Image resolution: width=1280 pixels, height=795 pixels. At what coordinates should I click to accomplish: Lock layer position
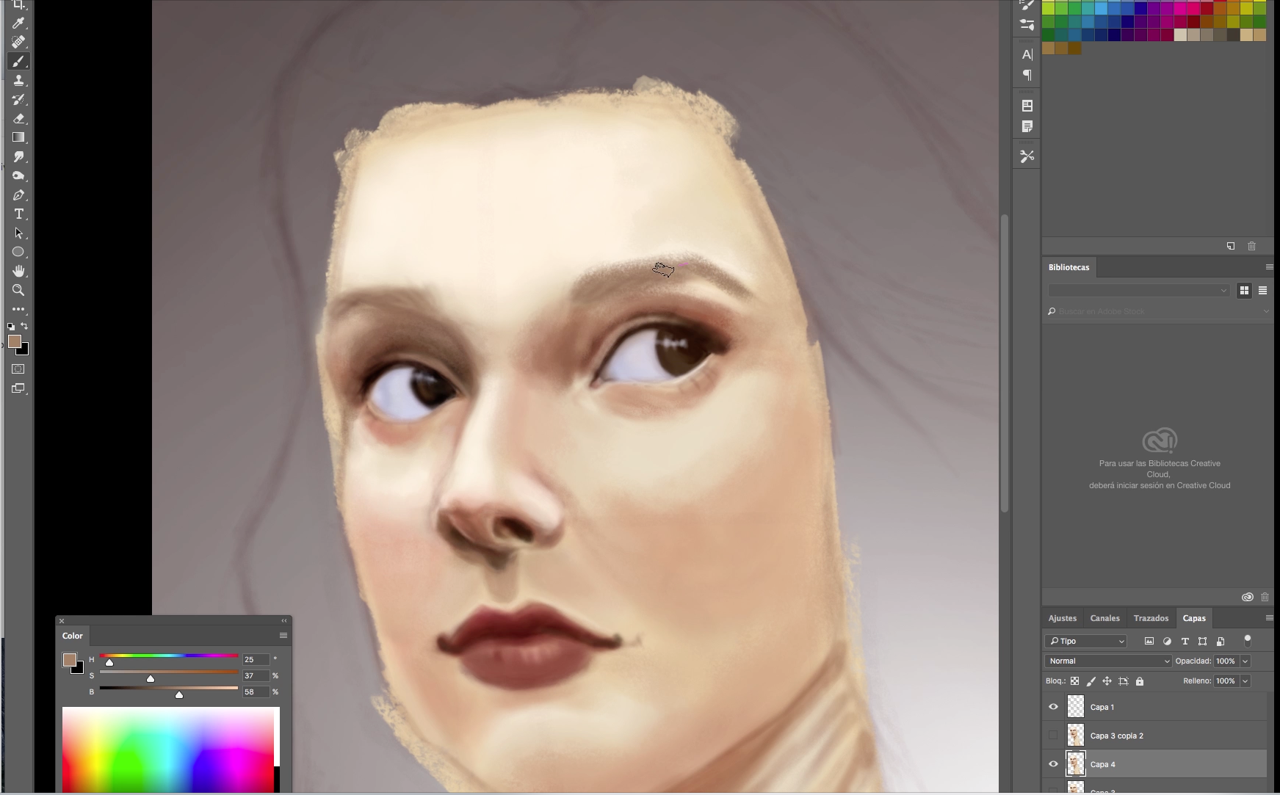point(1107,681)
